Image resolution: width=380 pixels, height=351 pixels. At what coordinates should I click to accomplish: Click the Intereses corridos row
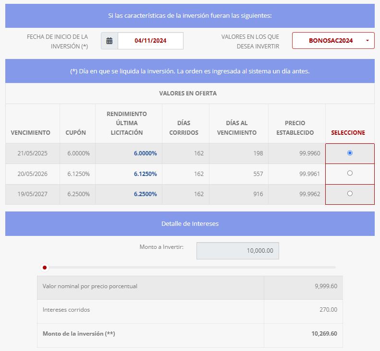tap(190, 310)
